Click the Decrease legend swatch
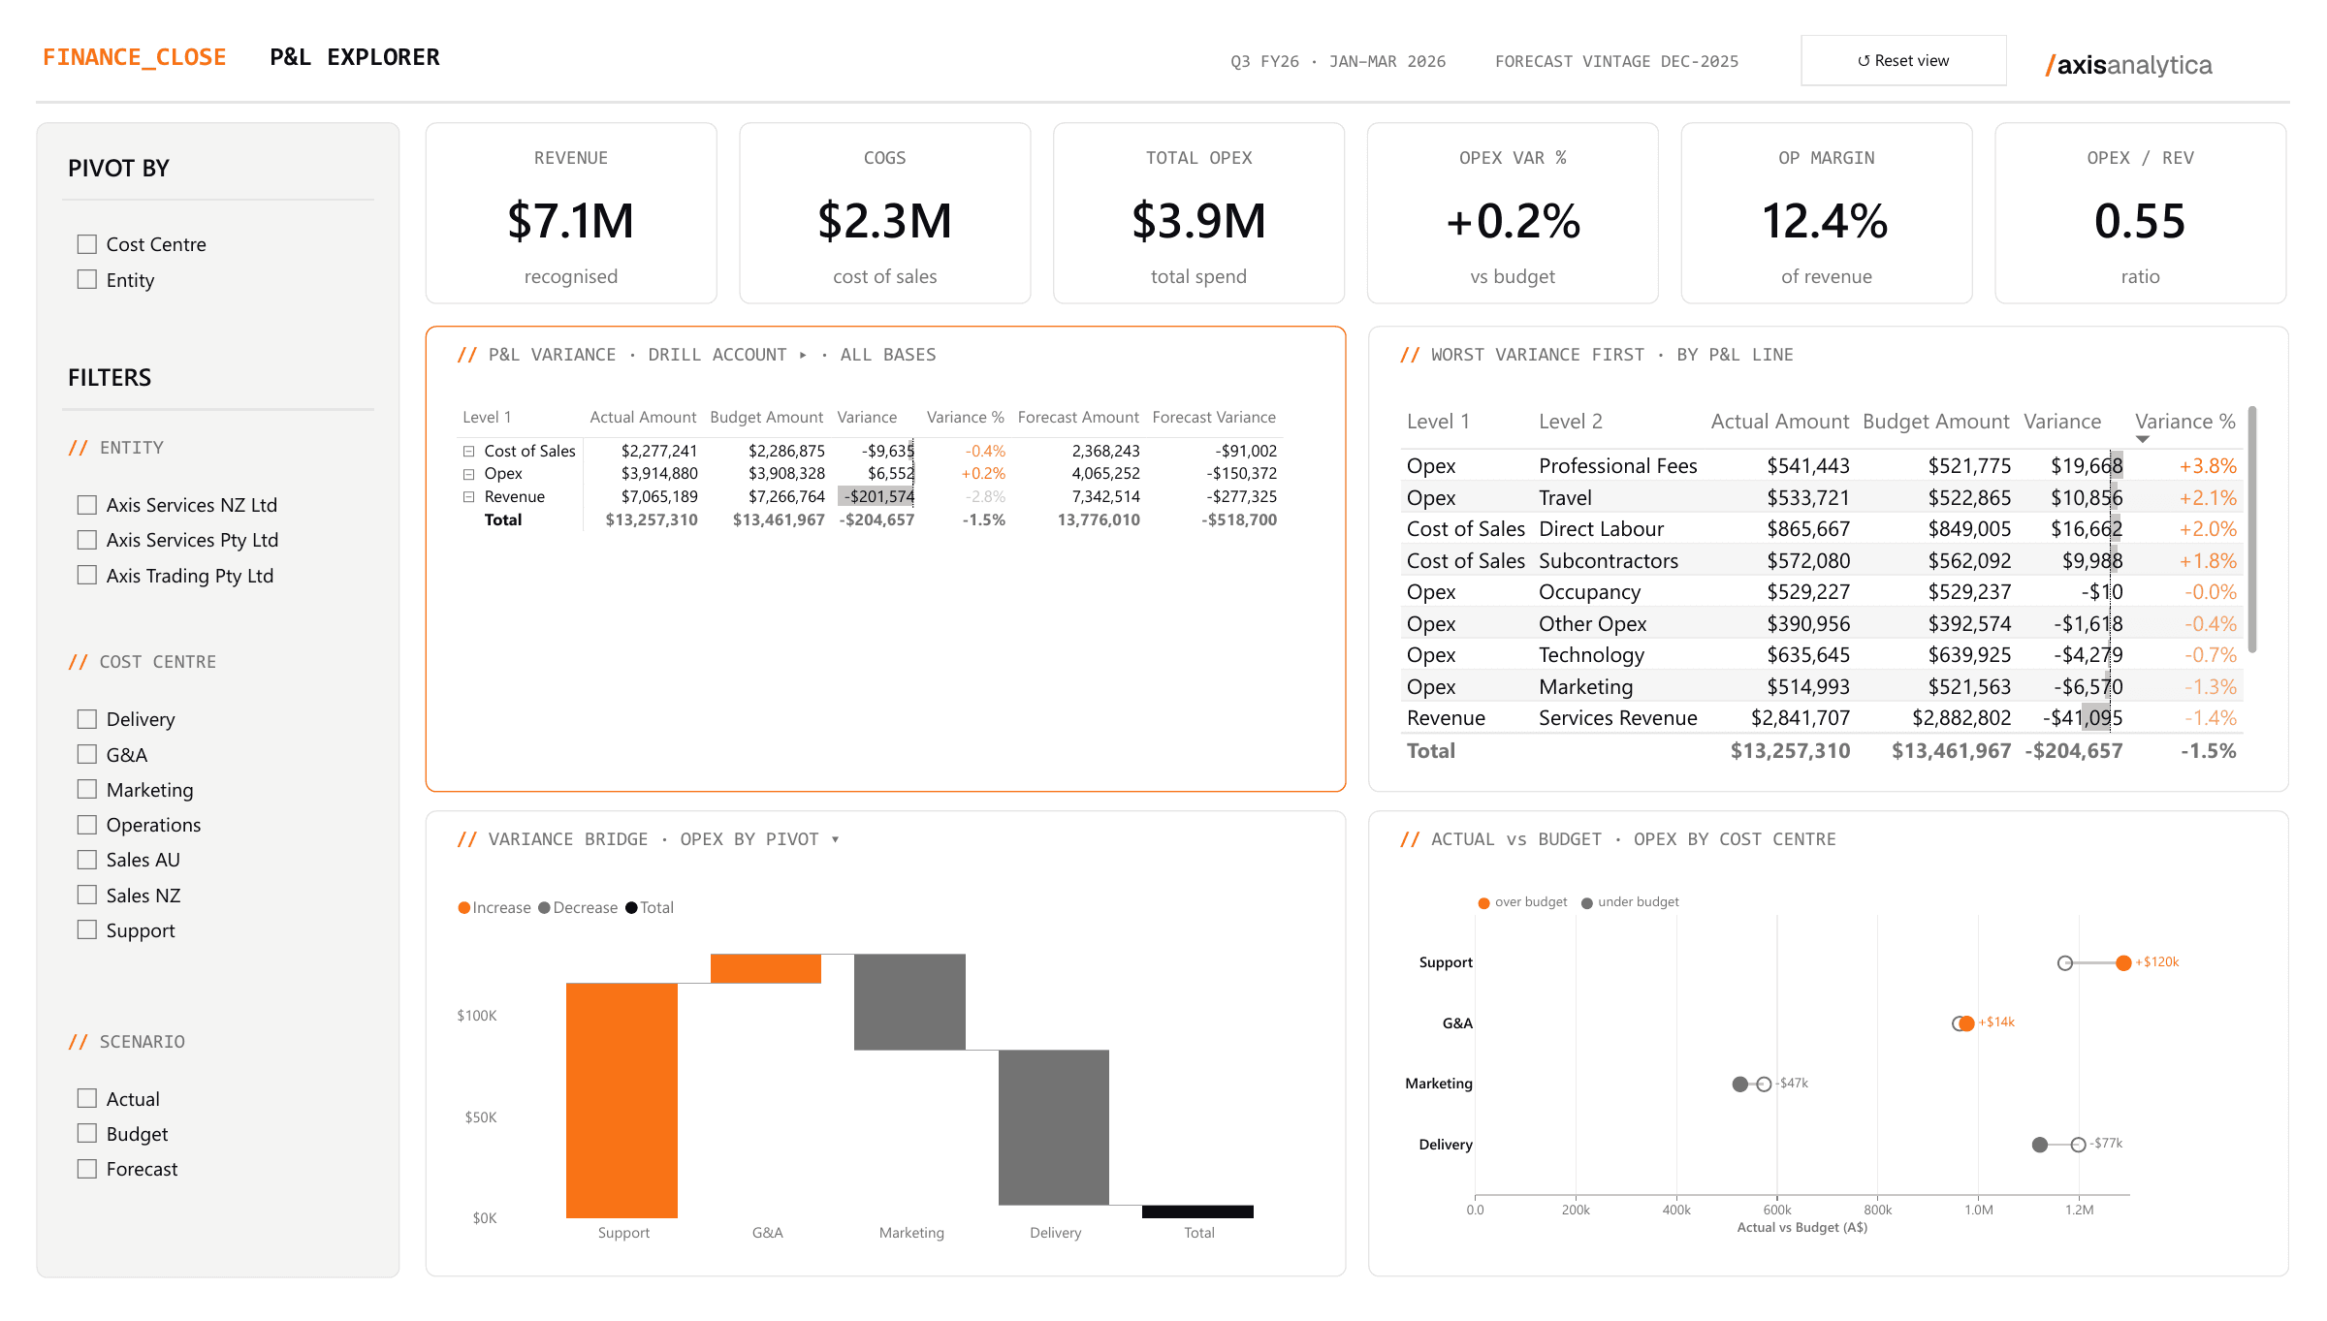This screenshot has width=2327, height=1321. point(545,908)
